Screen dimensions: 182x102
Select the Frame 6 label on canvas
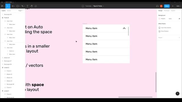pyautogui.click(x=85, y=24)
